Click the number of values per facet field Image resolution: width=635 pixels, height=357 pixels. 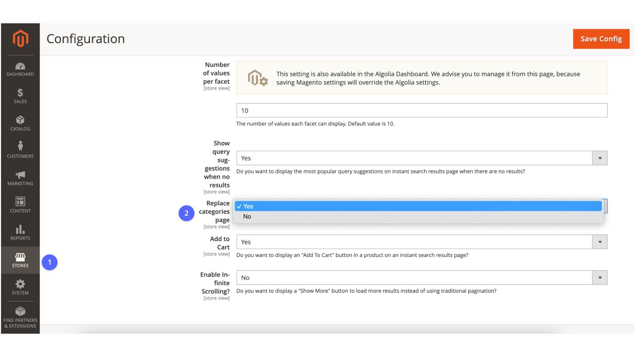point(422,111)
